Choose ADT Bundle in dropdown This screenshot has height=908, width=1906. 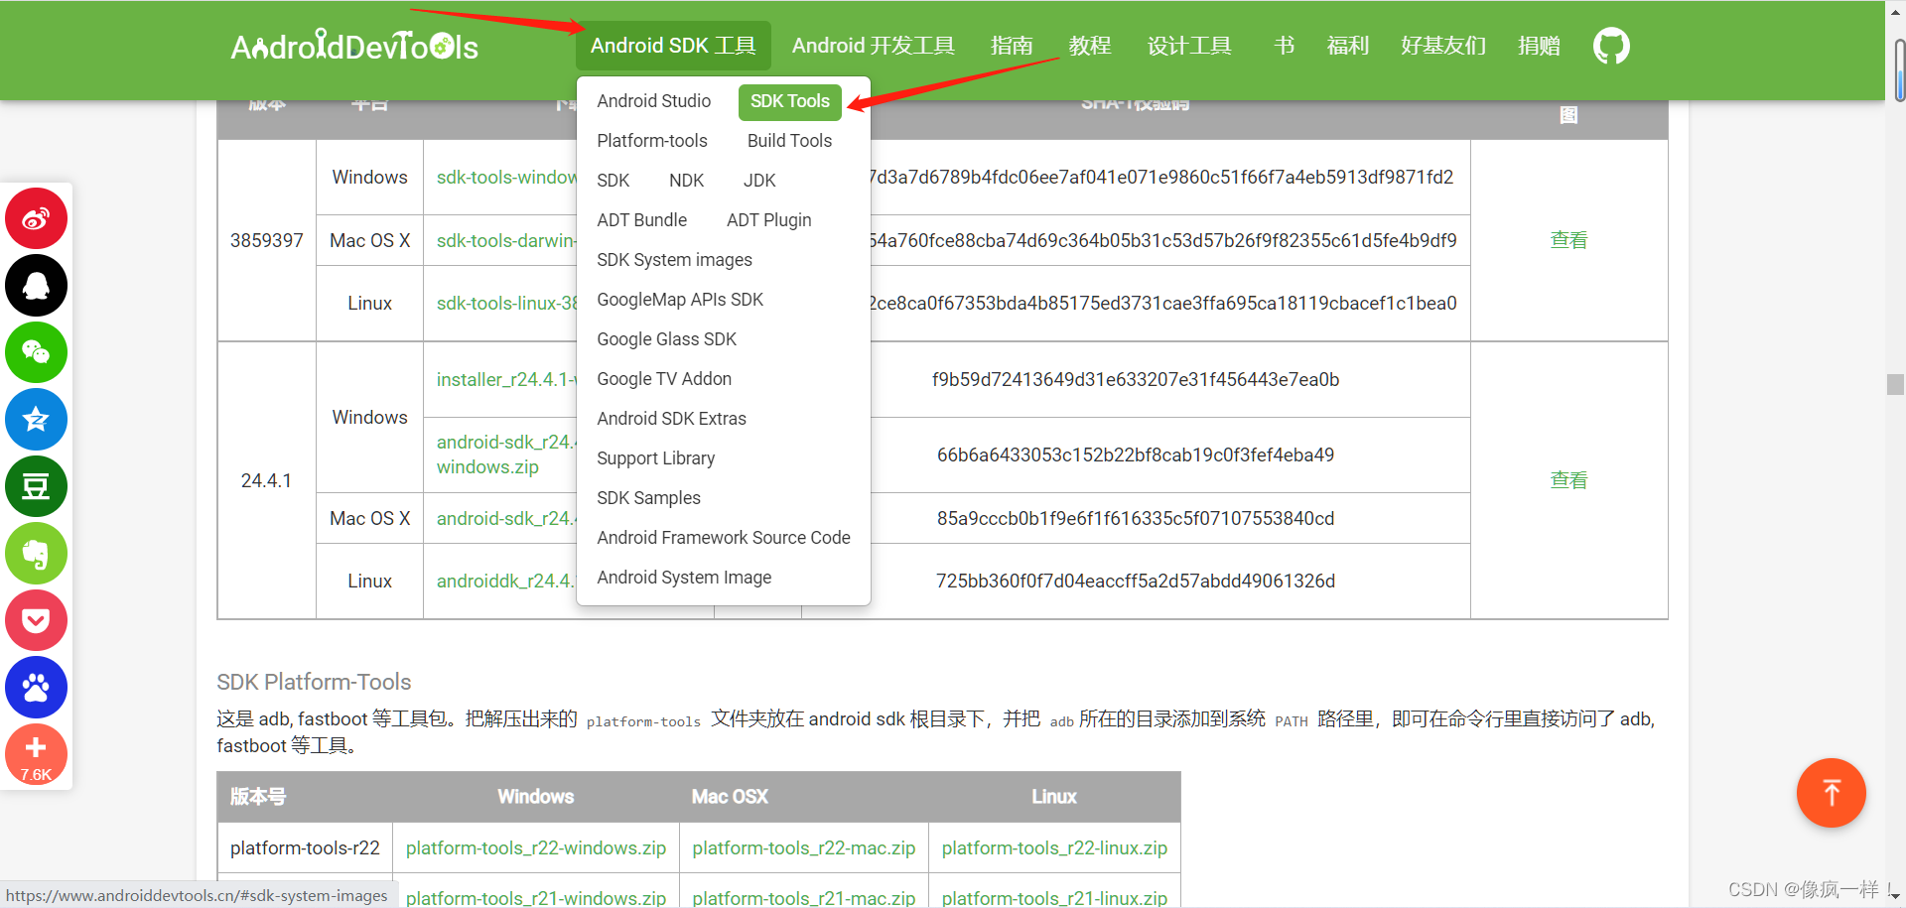point(642,220)
